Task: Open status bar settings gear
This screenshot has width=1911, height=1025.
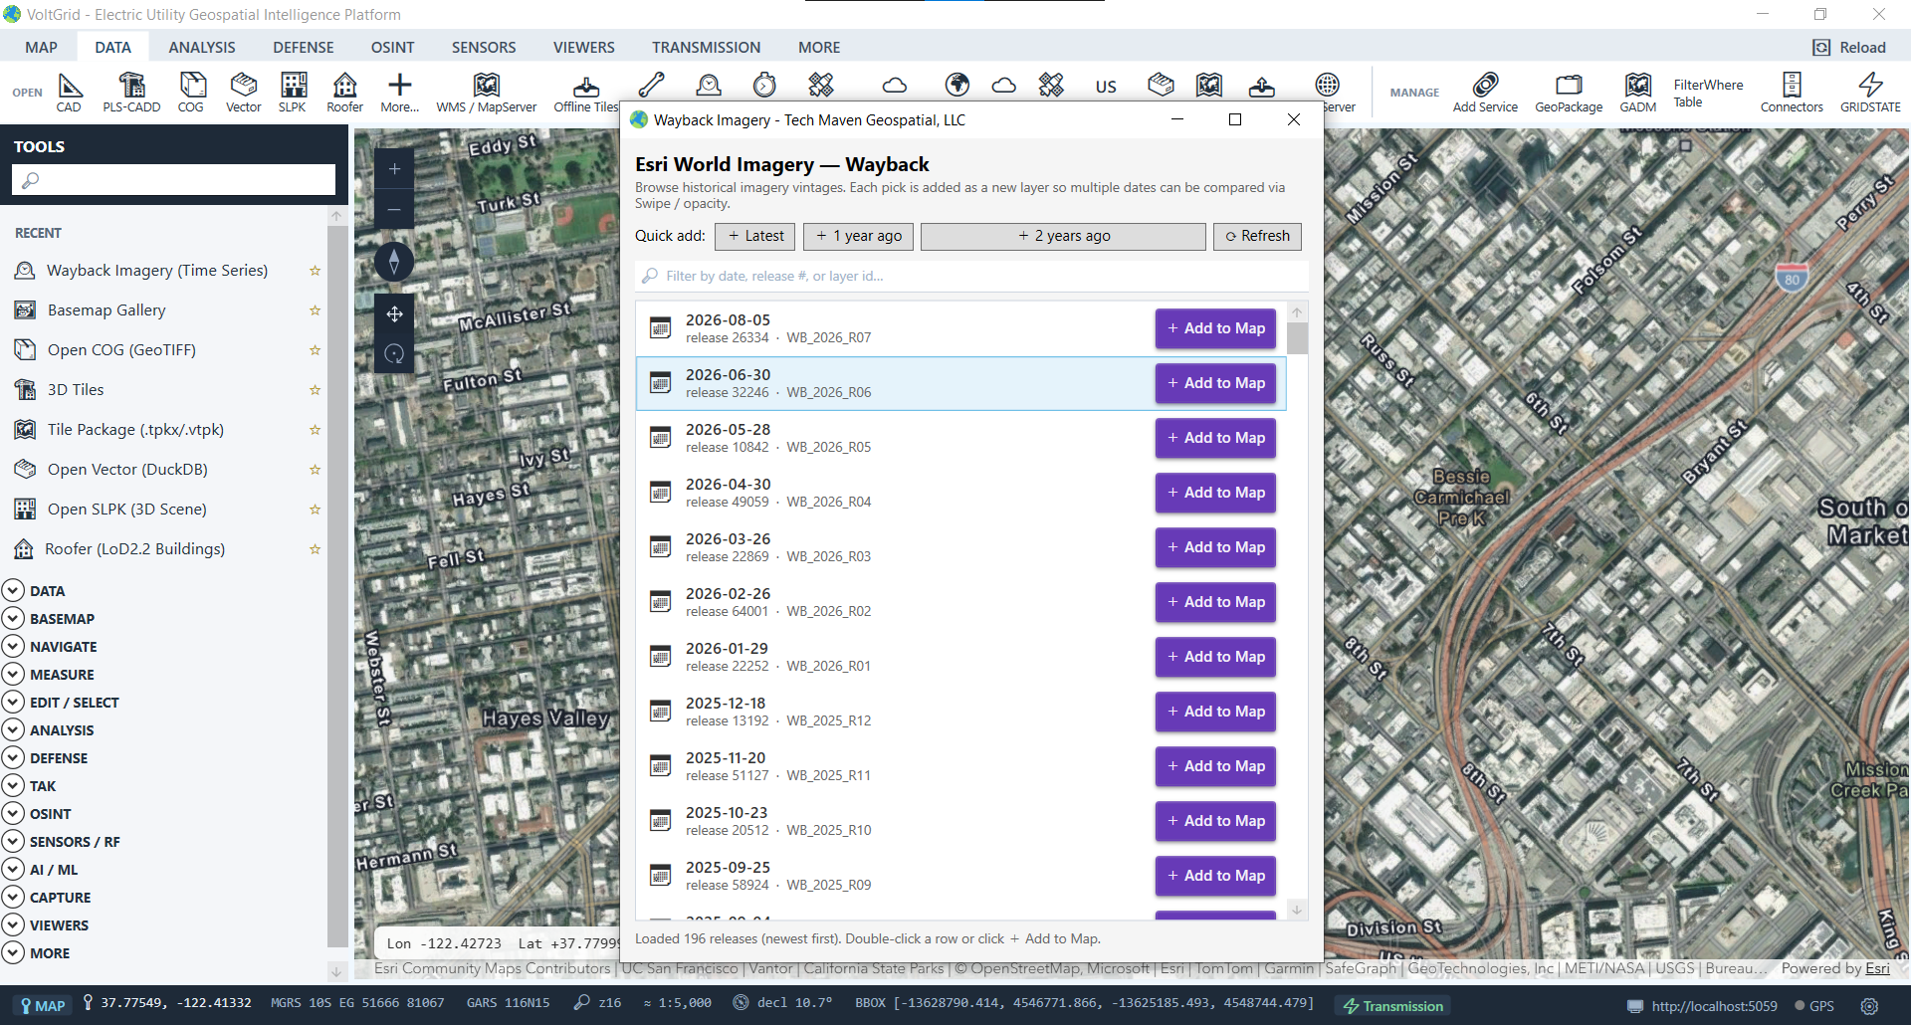Action: pyautogui.click(x=1869, y=1006)
